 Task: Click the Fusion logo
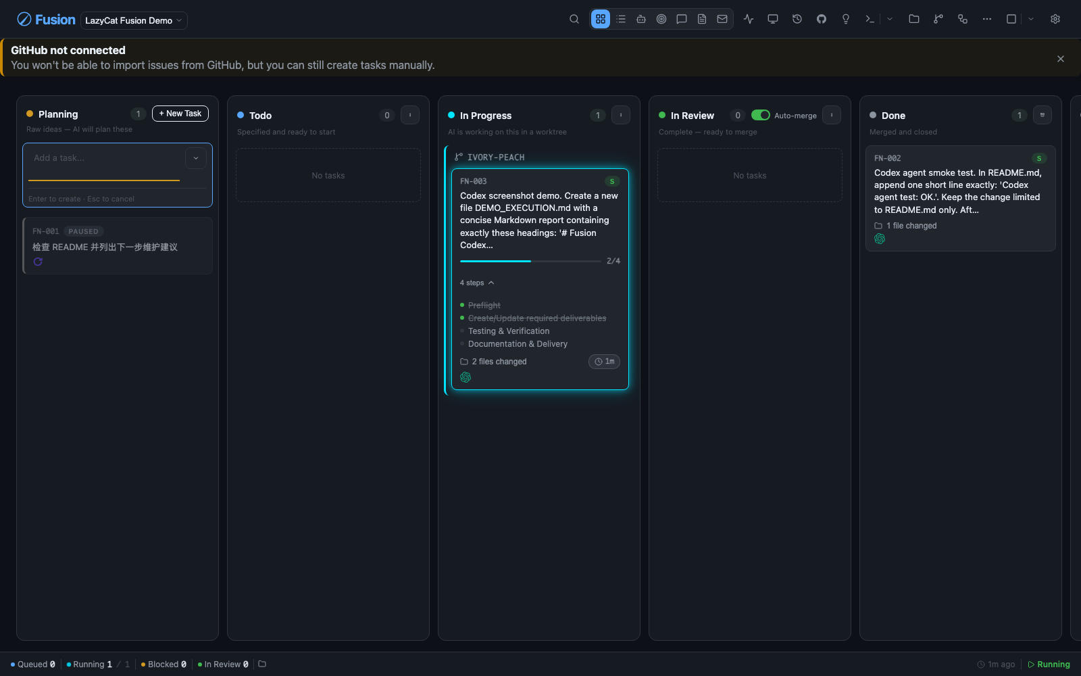(x=46, y=20)
